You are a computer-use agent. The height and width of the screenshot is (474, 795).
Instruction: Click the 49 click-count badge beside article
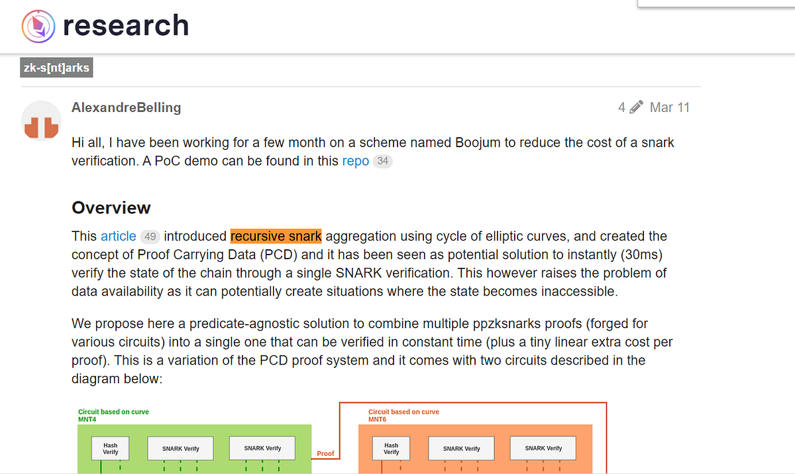point(150,237)
